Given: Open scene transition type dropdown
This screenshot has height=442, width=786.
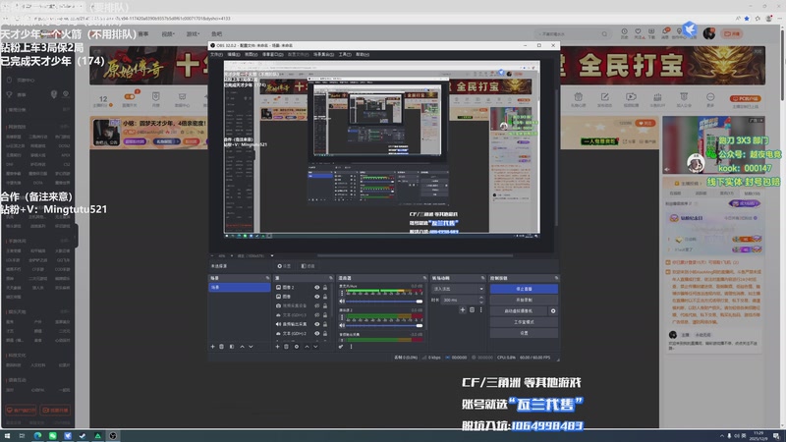Looking at the screenshot, I should [x=458, y=289].
